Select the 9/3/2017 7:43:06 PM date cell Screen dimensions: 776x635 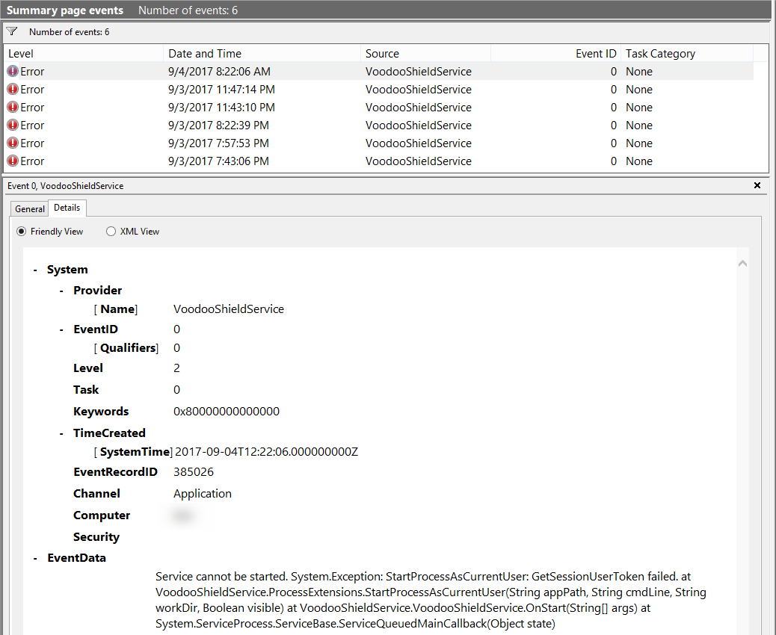tap(218, 161)
